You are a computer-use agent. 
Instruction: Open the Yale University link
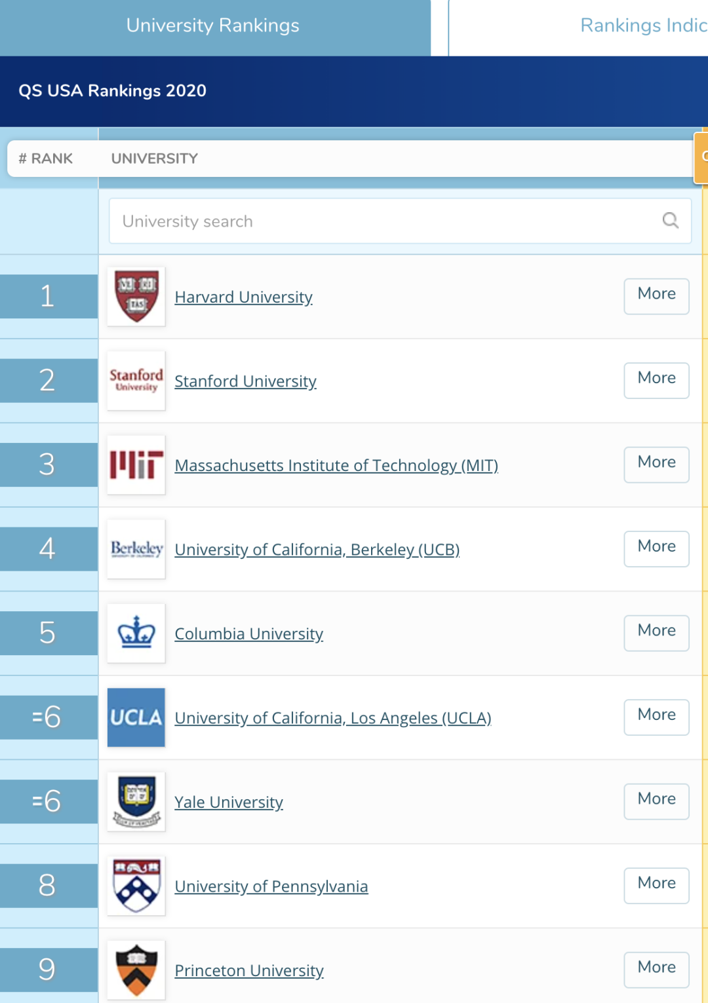[x=229, y=803]
